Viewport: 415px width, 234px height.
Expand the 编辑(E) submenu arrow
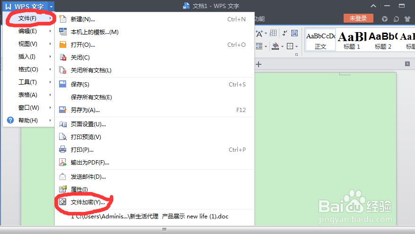50,31
